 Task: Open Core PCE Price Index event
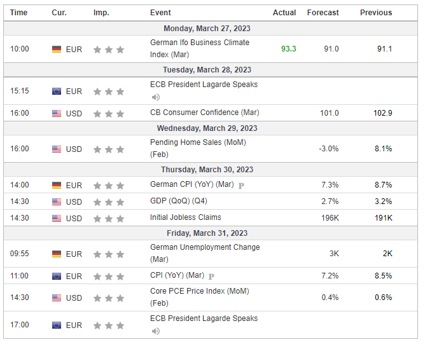[200, 297]
